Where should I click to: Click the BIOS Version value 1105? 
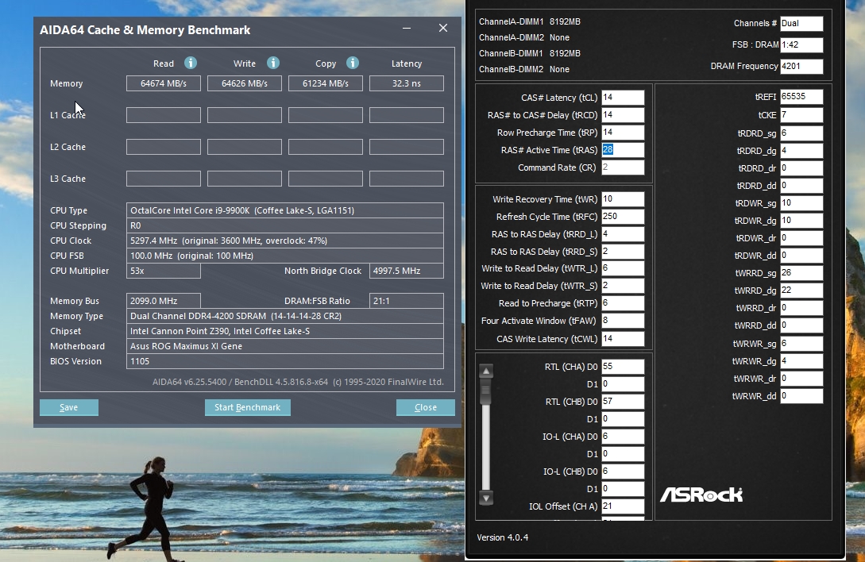pyautogui.click(x=284, y=361)
